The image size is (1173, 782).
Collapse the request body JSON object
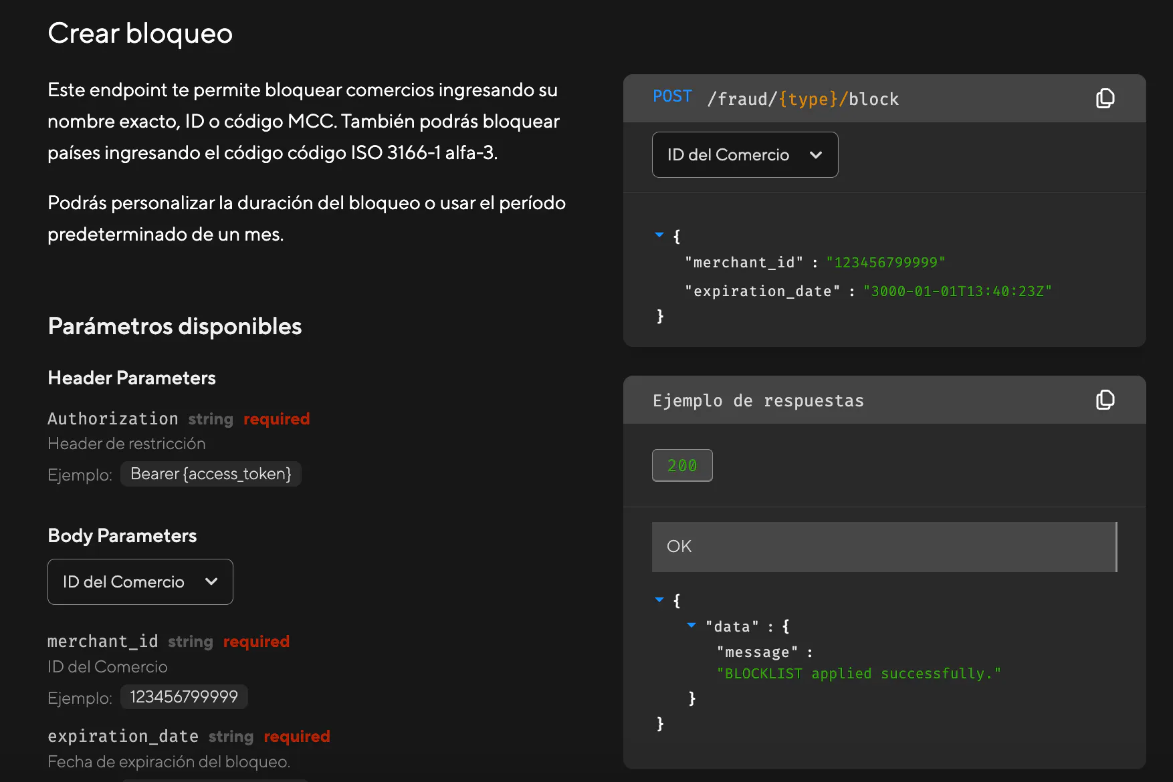659,235
